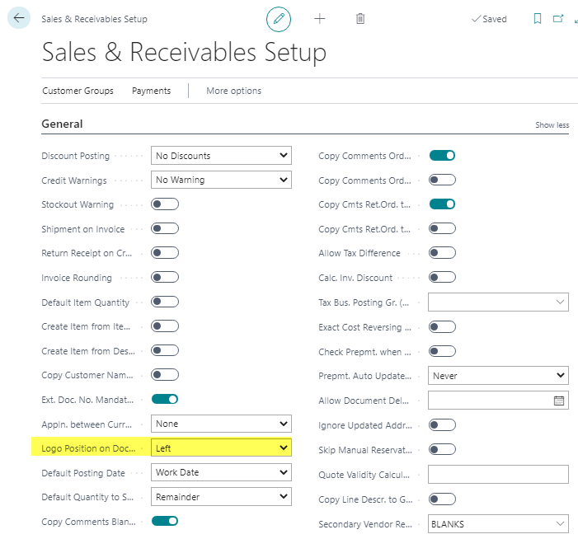
Task: Toggle Exact Cost Reversing switch
Action: (442, 327)
